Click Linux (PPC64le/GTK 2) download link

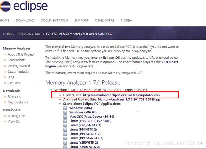tap(86, 138)
